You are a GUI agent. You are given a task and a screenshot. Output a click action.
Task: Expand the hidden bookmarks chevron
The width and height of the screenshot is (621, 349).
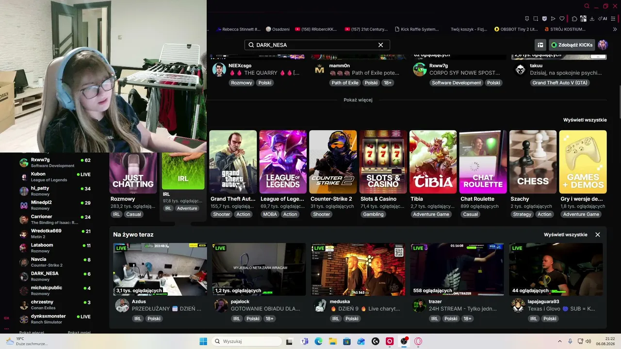pyautogui.click(x=615, y=29)
